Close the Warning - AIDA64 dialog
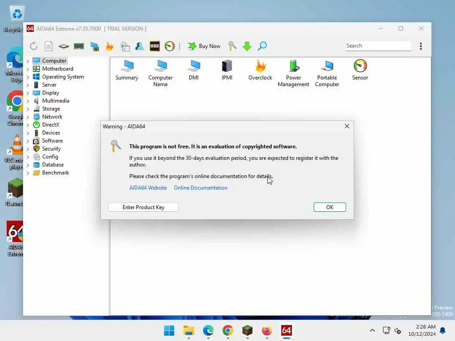The image size is (455, 341). [347, 126]
